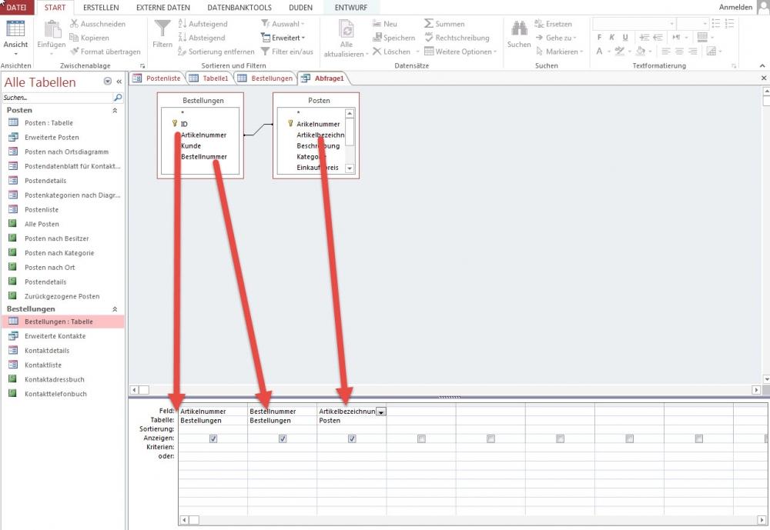Click the Posten field list scrollbar down arrow
This screenshot has width=770, height=530.
(x=350, y=168)
